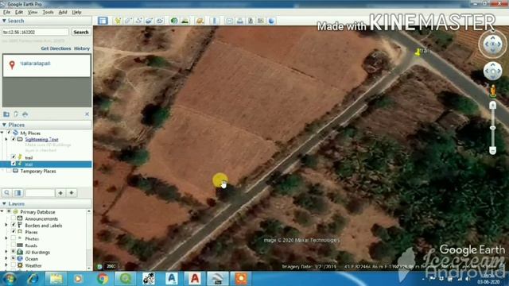Click the Add Image Overlay icon
The width and height of the screenshot is (509, 286).
149,21
